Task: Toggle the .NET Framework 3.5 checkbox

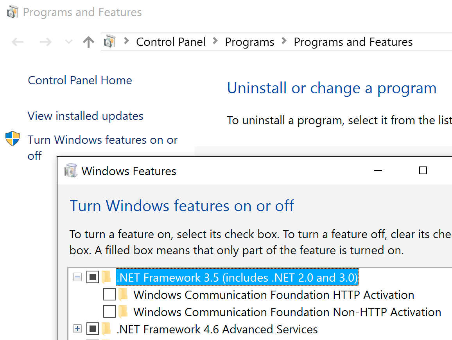Action: 92,277
